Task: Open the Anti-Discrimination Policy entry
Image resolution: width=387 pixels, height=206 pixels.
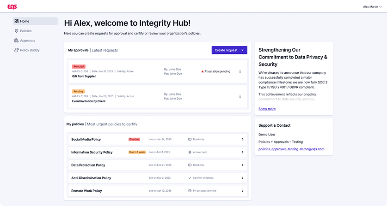Action: coord(91,178)
